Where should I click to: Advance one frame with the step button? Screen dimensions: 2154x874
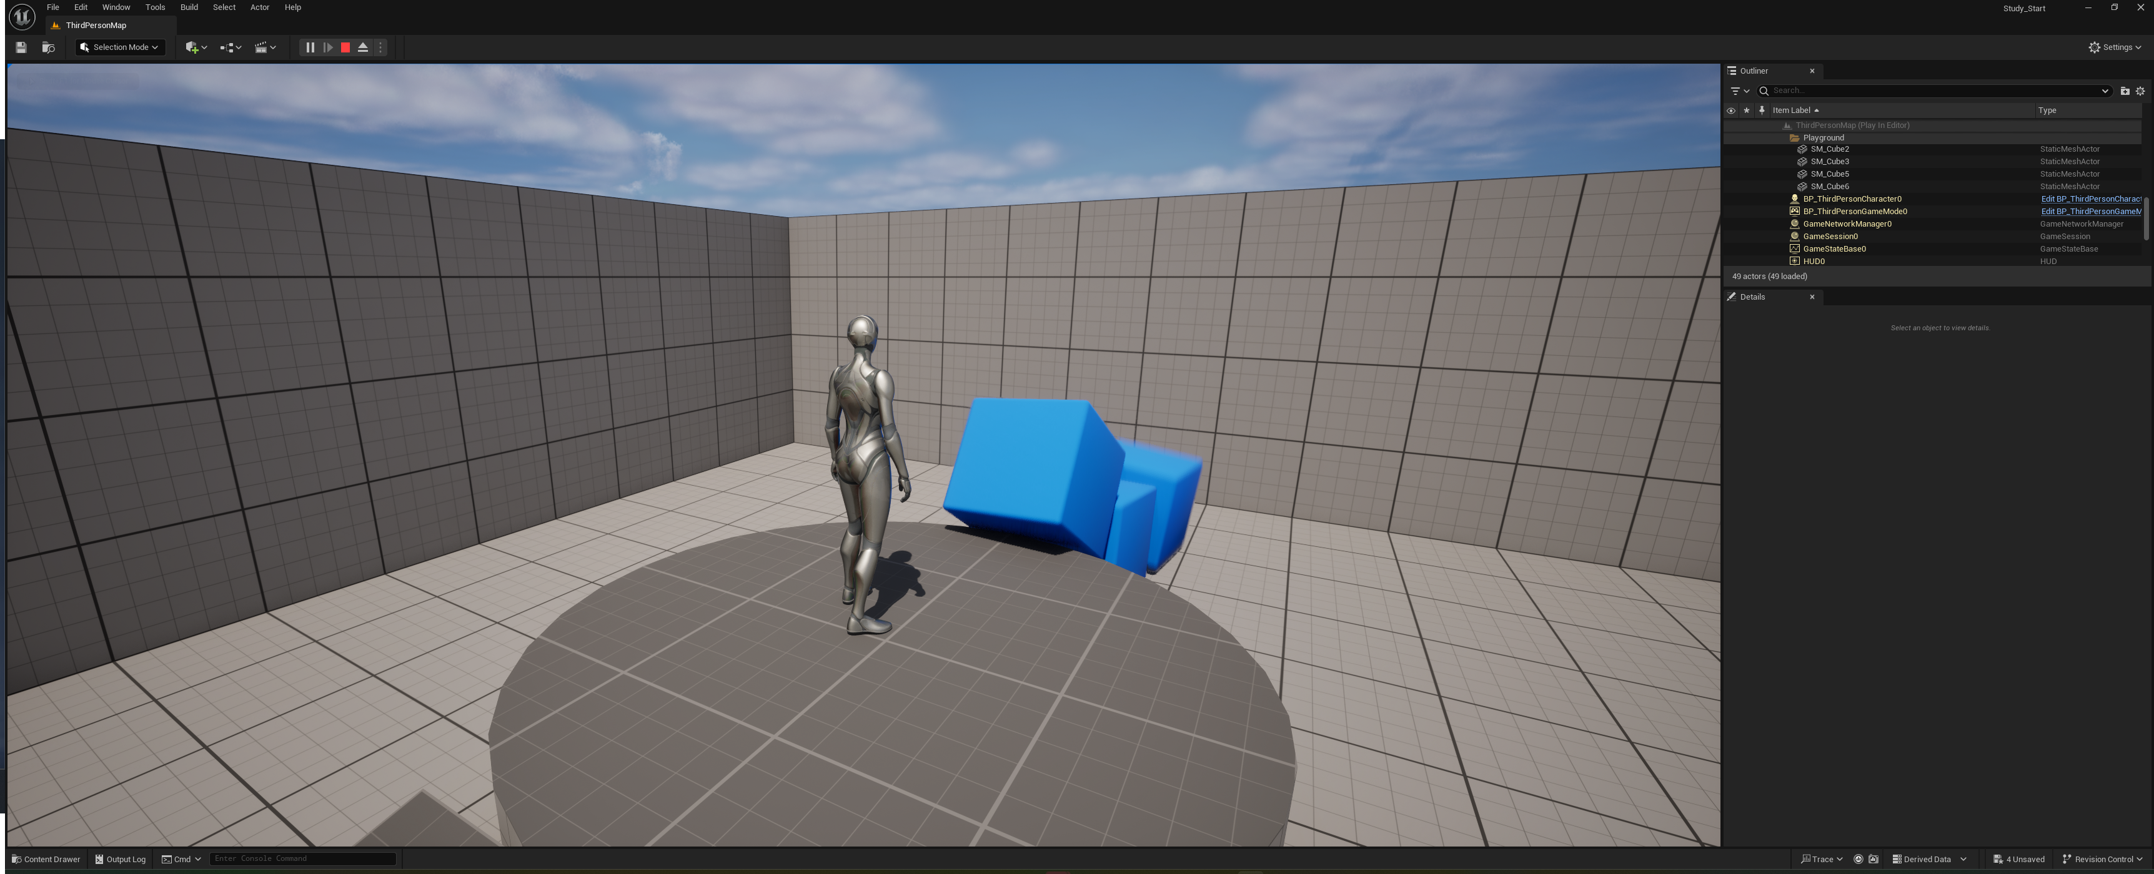pyautogui.click(x=328, y=47)
